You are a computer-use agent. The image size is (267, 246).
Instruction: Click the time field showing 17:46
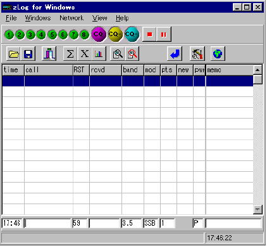pyautogui.click(x=12, y=223)
